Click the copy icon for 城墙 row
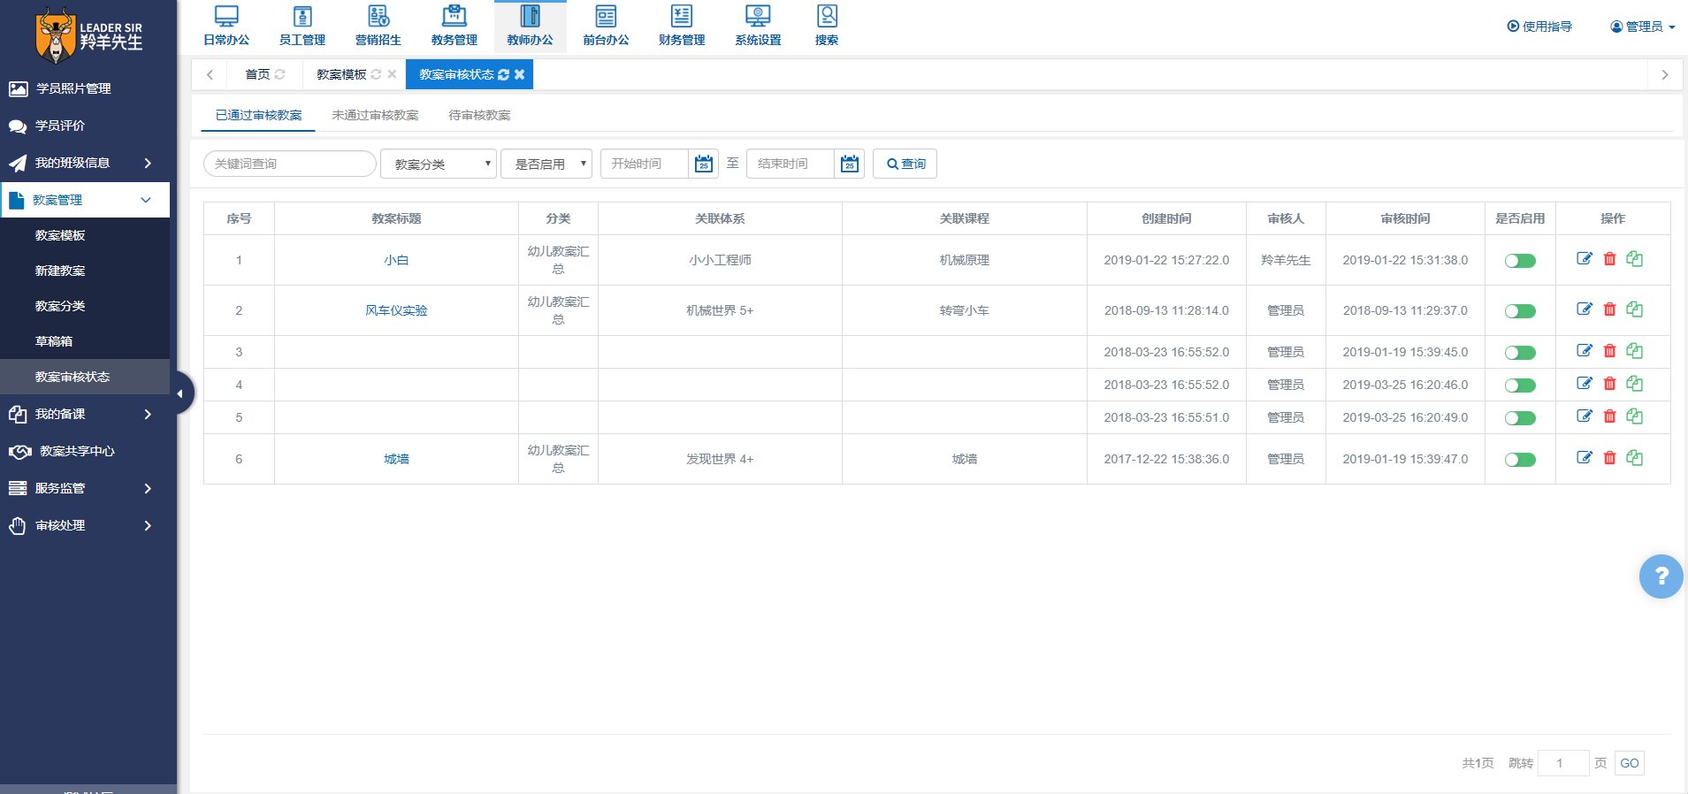 point(1634,458)
